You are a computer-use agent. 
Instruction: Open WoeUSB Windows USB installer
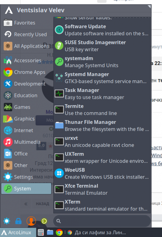tap(102, 173)
